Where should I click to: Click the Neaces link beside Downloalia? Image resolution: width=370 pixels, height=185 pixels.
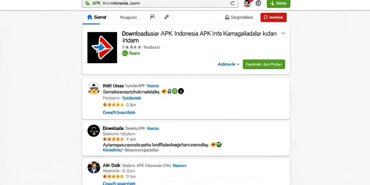(153, 128)
